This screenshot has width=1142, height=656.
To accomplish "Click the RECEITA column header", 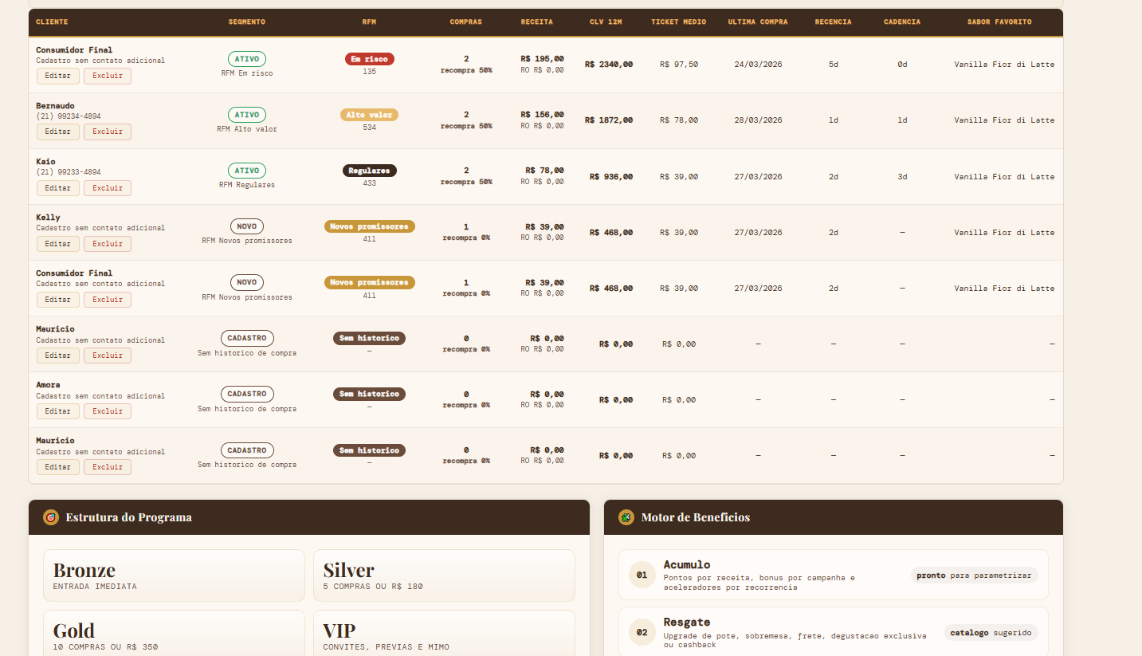I will click(x=536, y=22).
